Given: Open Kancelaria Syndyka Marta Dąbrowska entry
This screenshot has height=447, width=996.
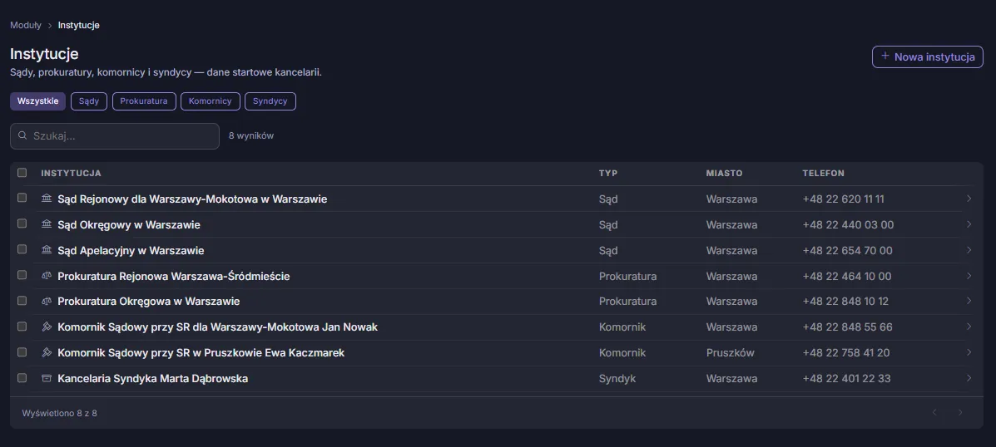Looking at the screenshot, I should pos(153,379).
